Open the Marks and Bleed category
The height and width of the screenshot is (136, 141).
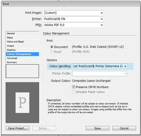(22, 42)
